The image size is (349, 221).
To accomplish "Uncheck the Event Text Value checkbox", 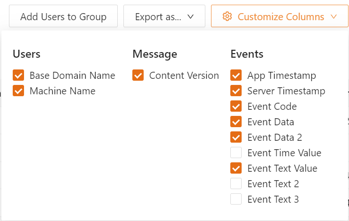I will (236, 168).
